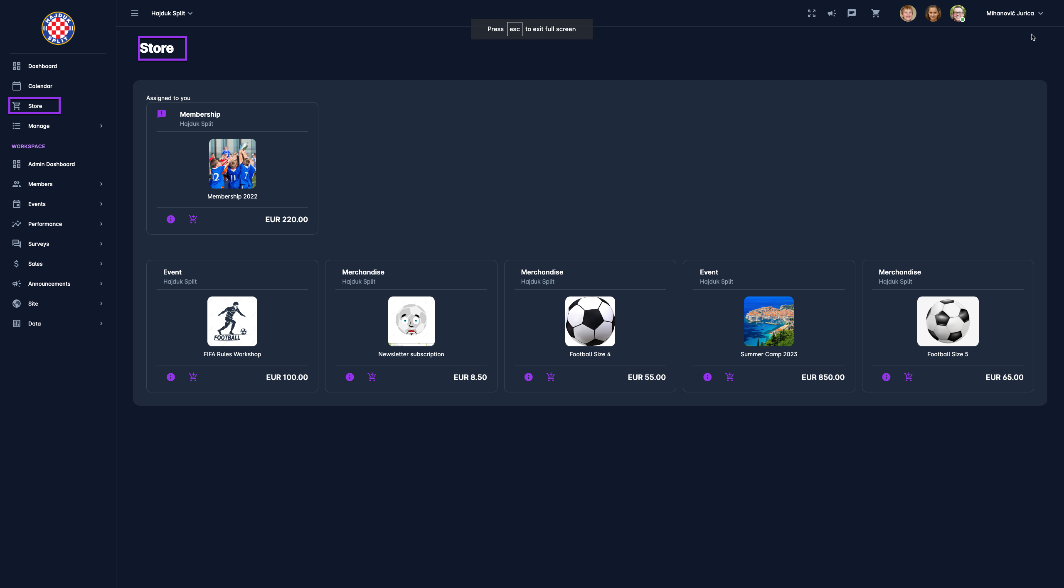
Task: Add Football Size 4 to cart
Action: (551, 377)
